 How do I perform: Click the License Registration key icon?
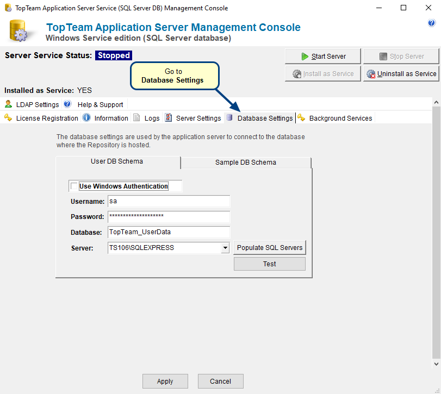tap(9, 118)
